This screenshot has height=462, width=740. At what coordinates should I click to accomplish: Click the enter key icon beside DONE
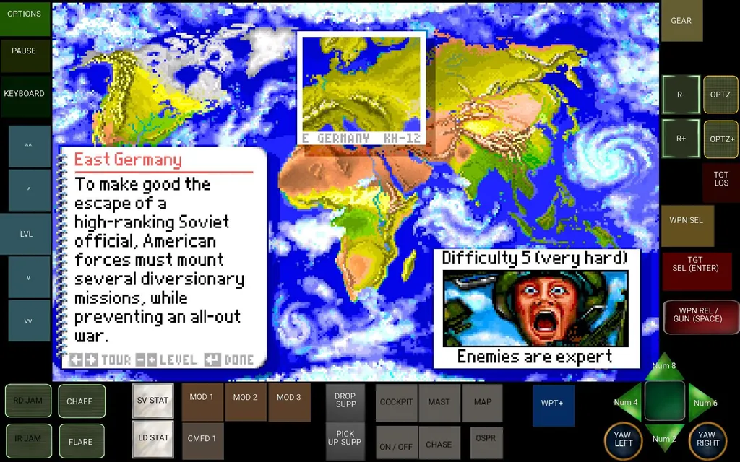point(212,360)
